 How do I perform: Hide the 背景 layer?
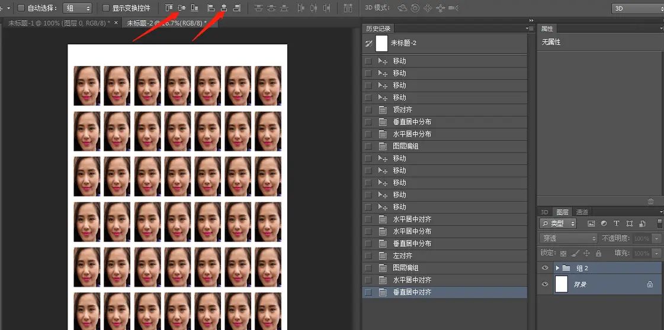(x=545, y=284)
